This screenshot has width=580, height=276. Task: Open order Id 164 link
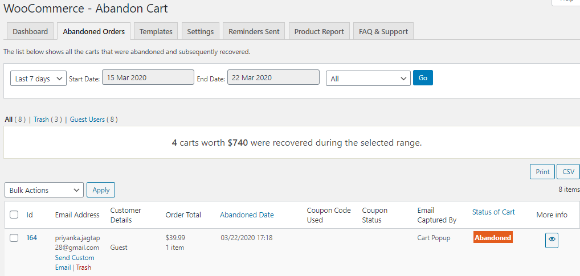(x=31, y=237)
